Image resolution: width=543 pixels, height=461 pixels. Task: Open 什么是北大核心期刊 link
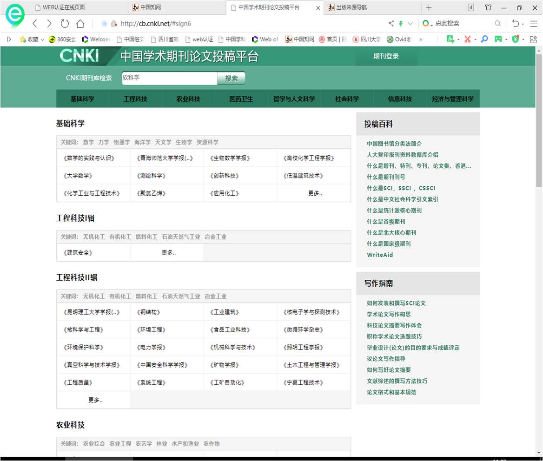tap(391, 232)
